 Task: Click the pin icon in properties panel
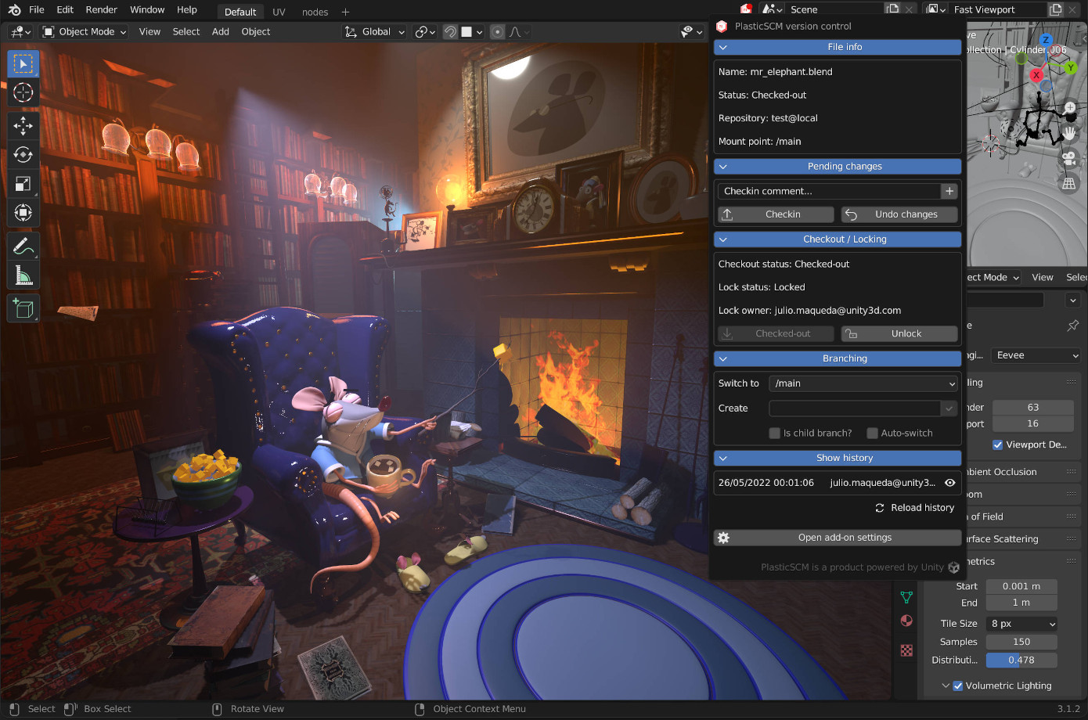click(1073, 326)
